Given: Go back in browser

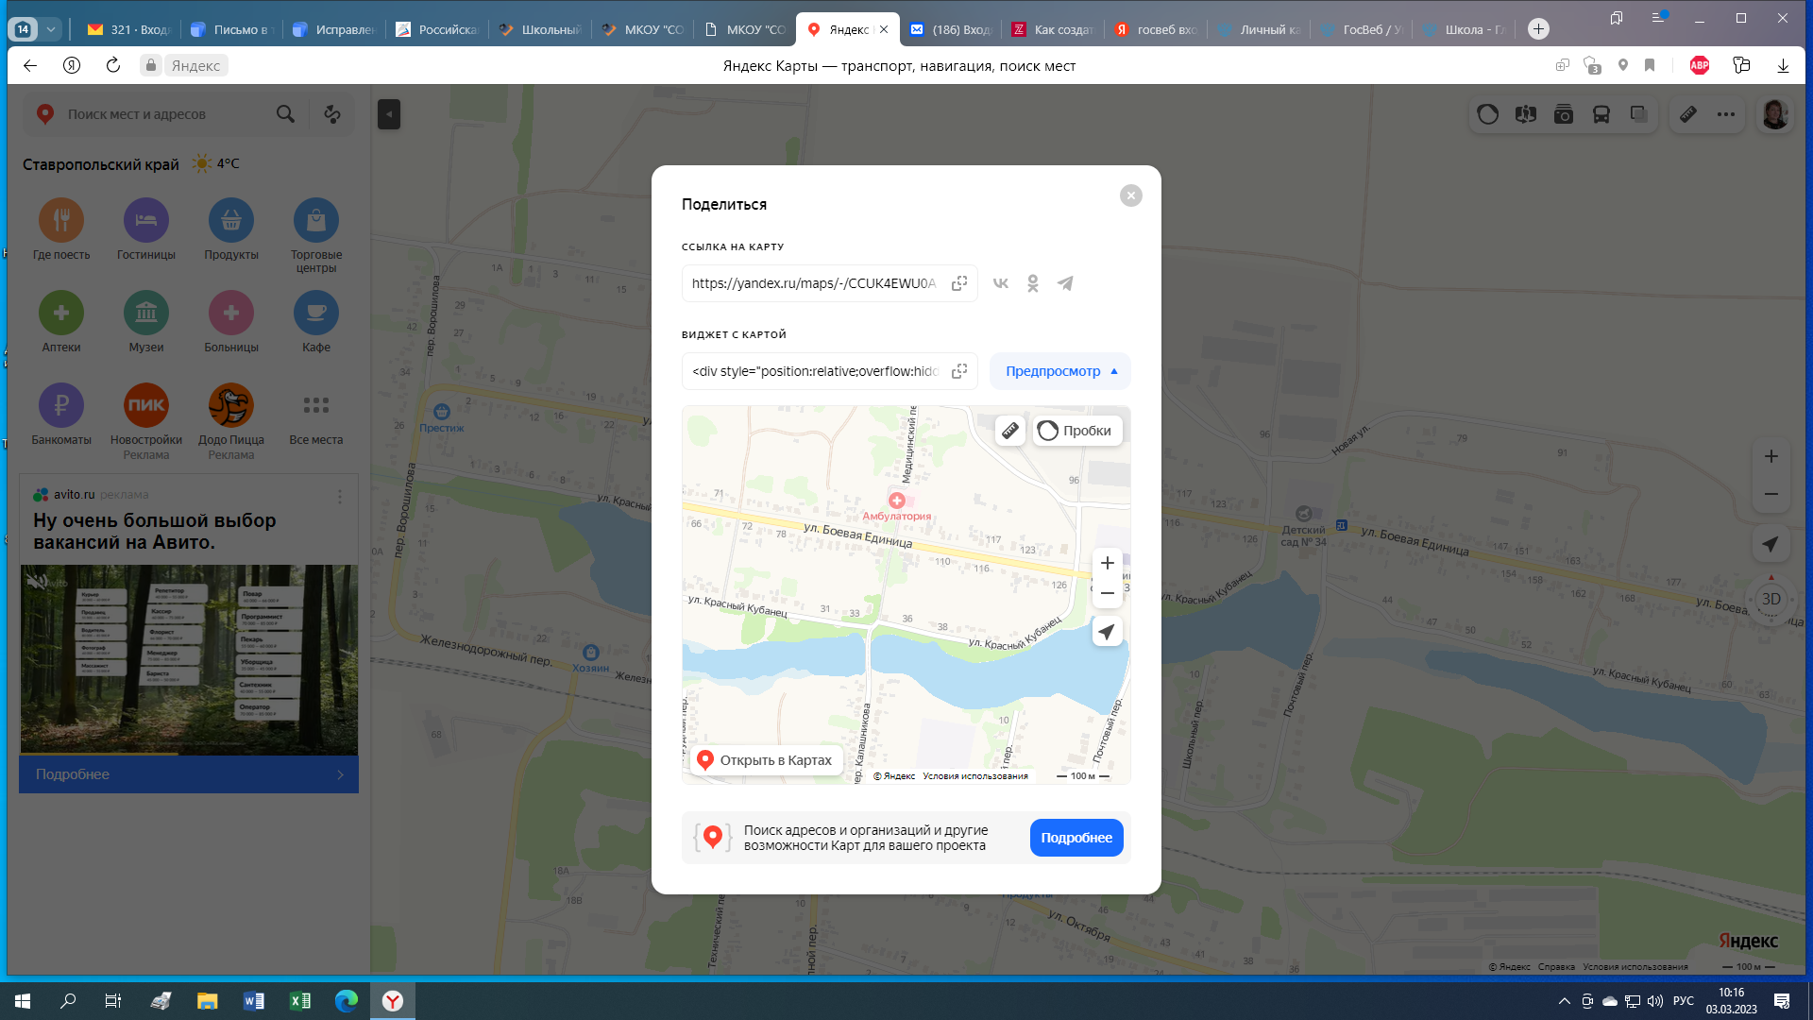Looking at the screenshot, I should pos(30,65).
